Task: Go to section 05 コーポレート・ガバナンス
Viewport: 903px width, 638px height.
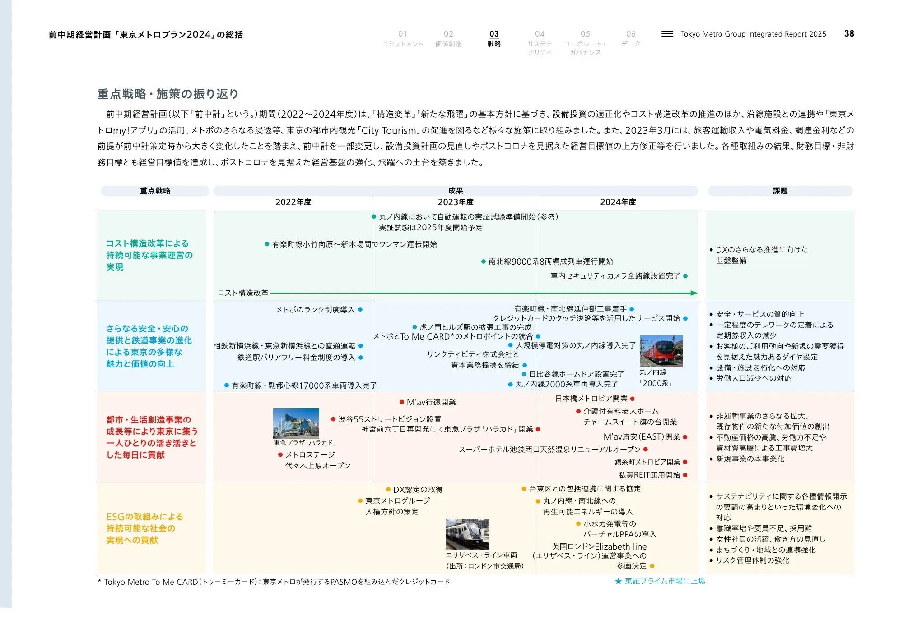Action: [x=585, y=43]
